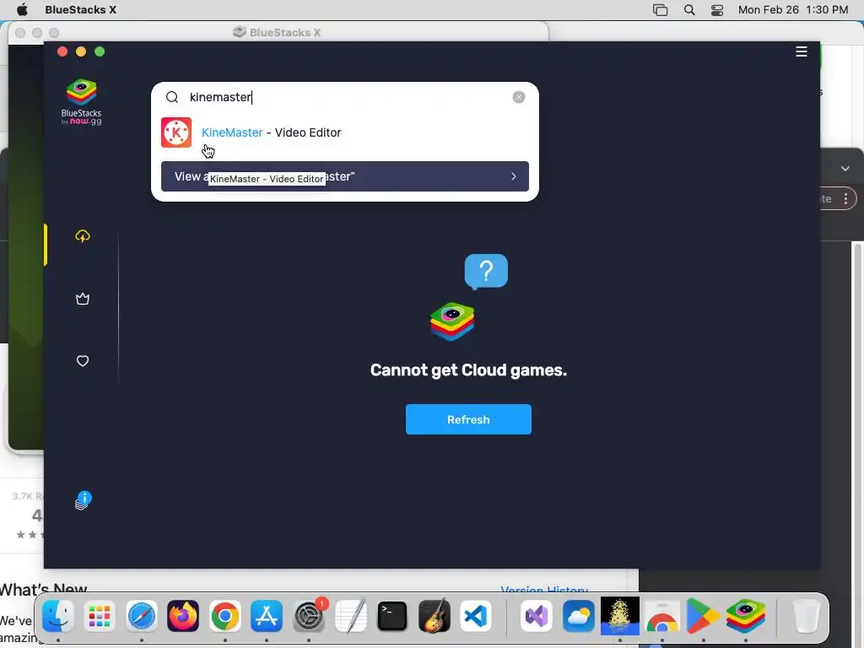864x648 pixels.
Task: Open the BlueStacks info icon in sidebar
Action: point(84,501)
